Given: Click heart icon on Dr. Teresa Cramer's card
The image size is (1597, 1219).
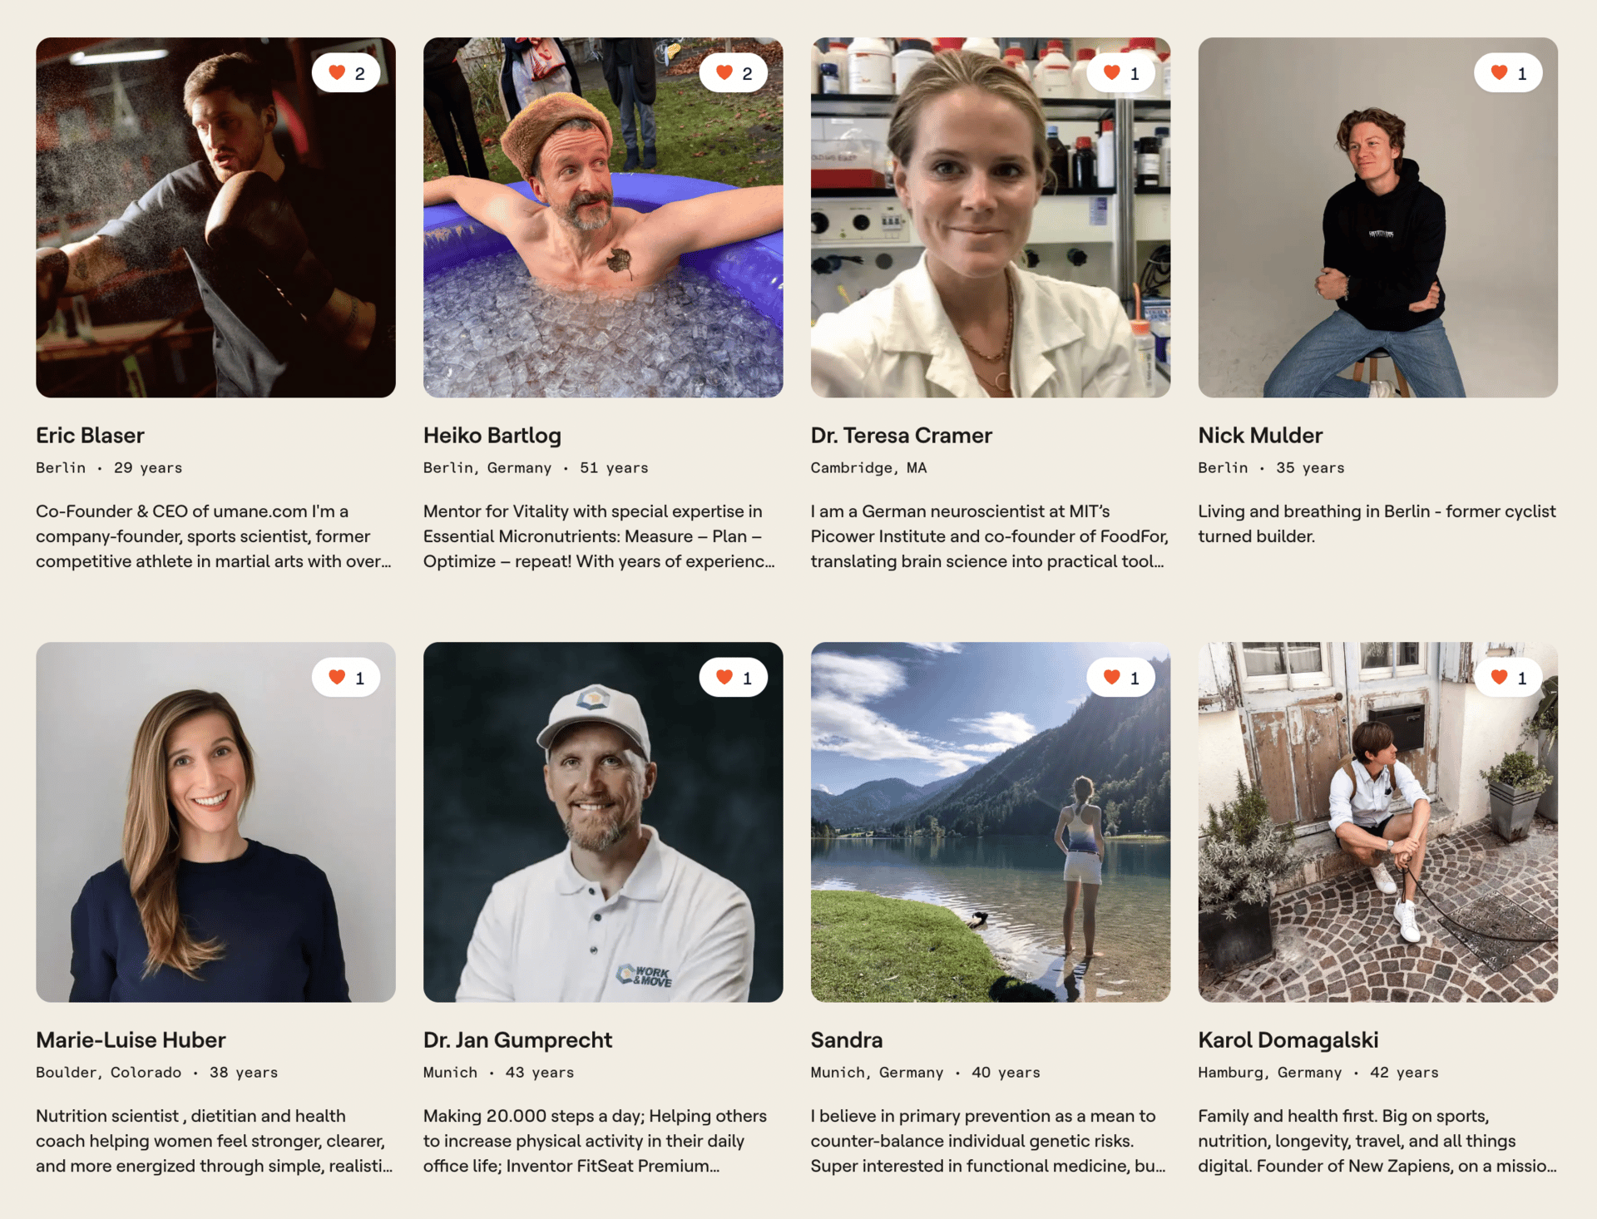Looking at the screenshot, I should tap(1121, 73).
